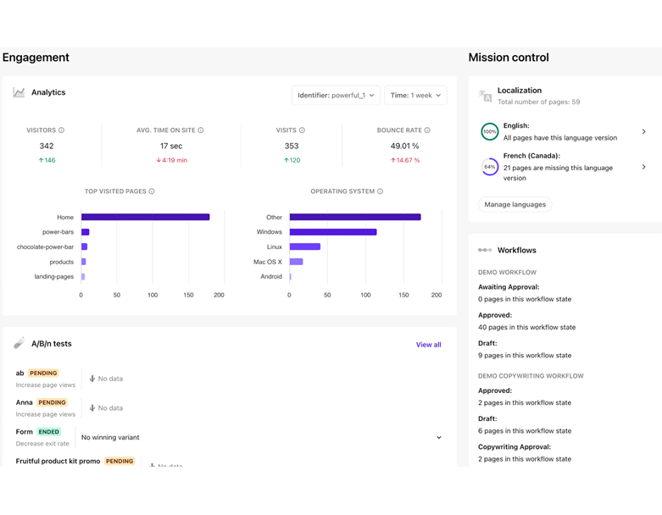Click the visitors value 342

[47, 146]
